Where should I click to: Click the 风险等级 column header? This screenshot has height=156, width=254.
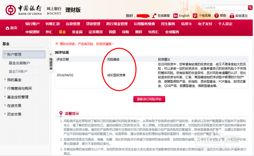click(113, 59)
